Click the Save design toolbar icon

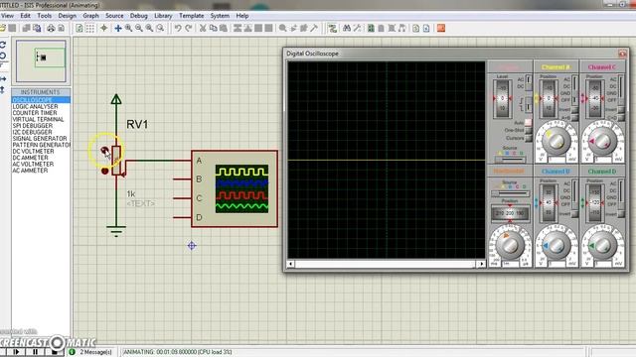click(12, 28)
